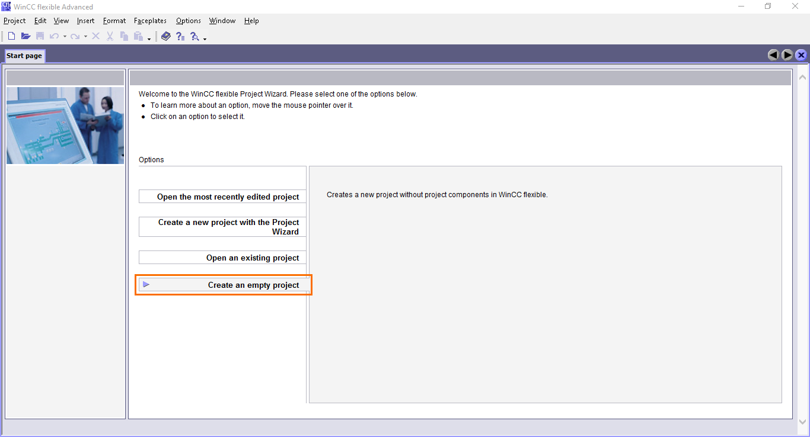
Task: Expand the Paste toolbar options arrow
Action: point(149,39)
